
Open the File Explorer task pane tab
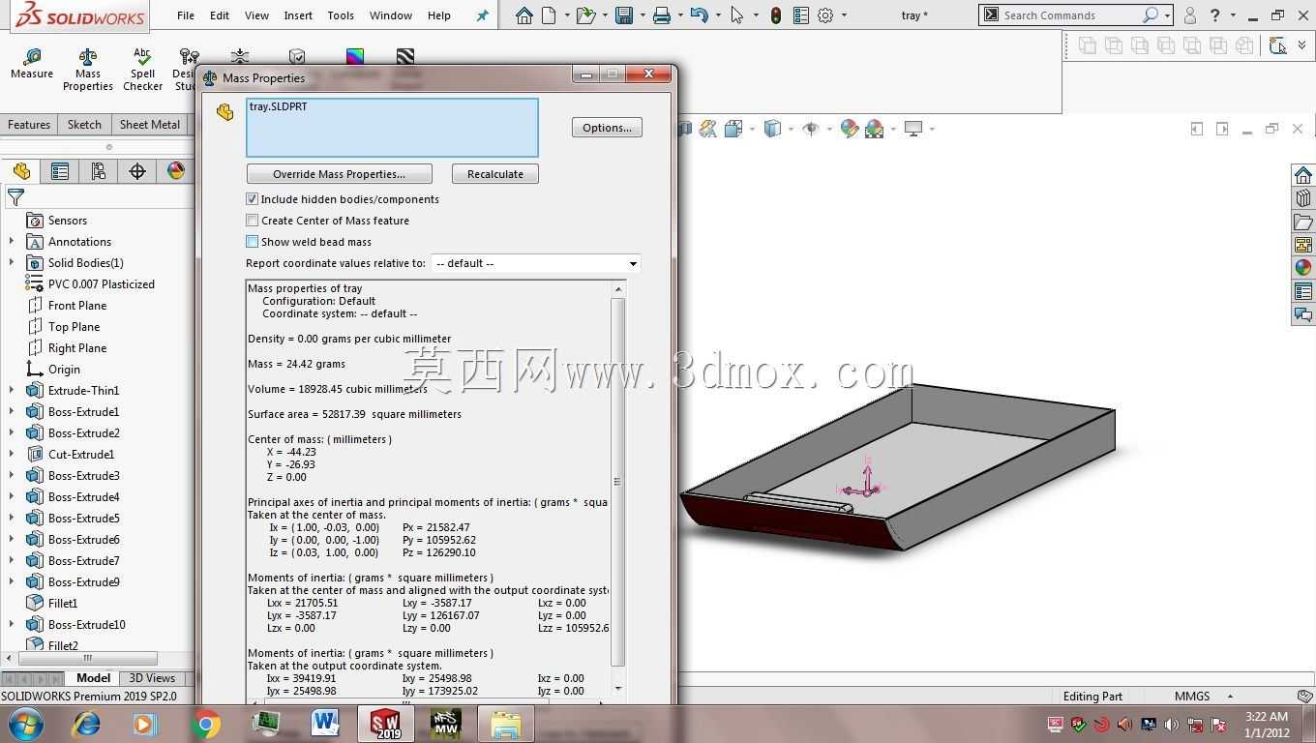coord(1303,222)
